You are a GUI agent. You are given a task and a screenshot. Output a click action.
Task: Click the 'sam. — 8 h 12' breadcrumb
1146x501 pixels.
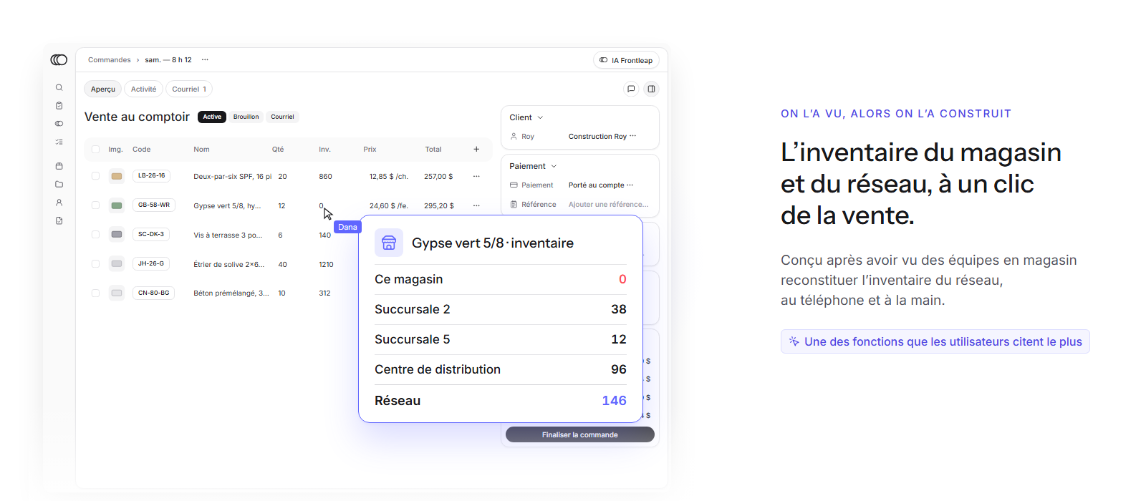click(x=168, y=60)
